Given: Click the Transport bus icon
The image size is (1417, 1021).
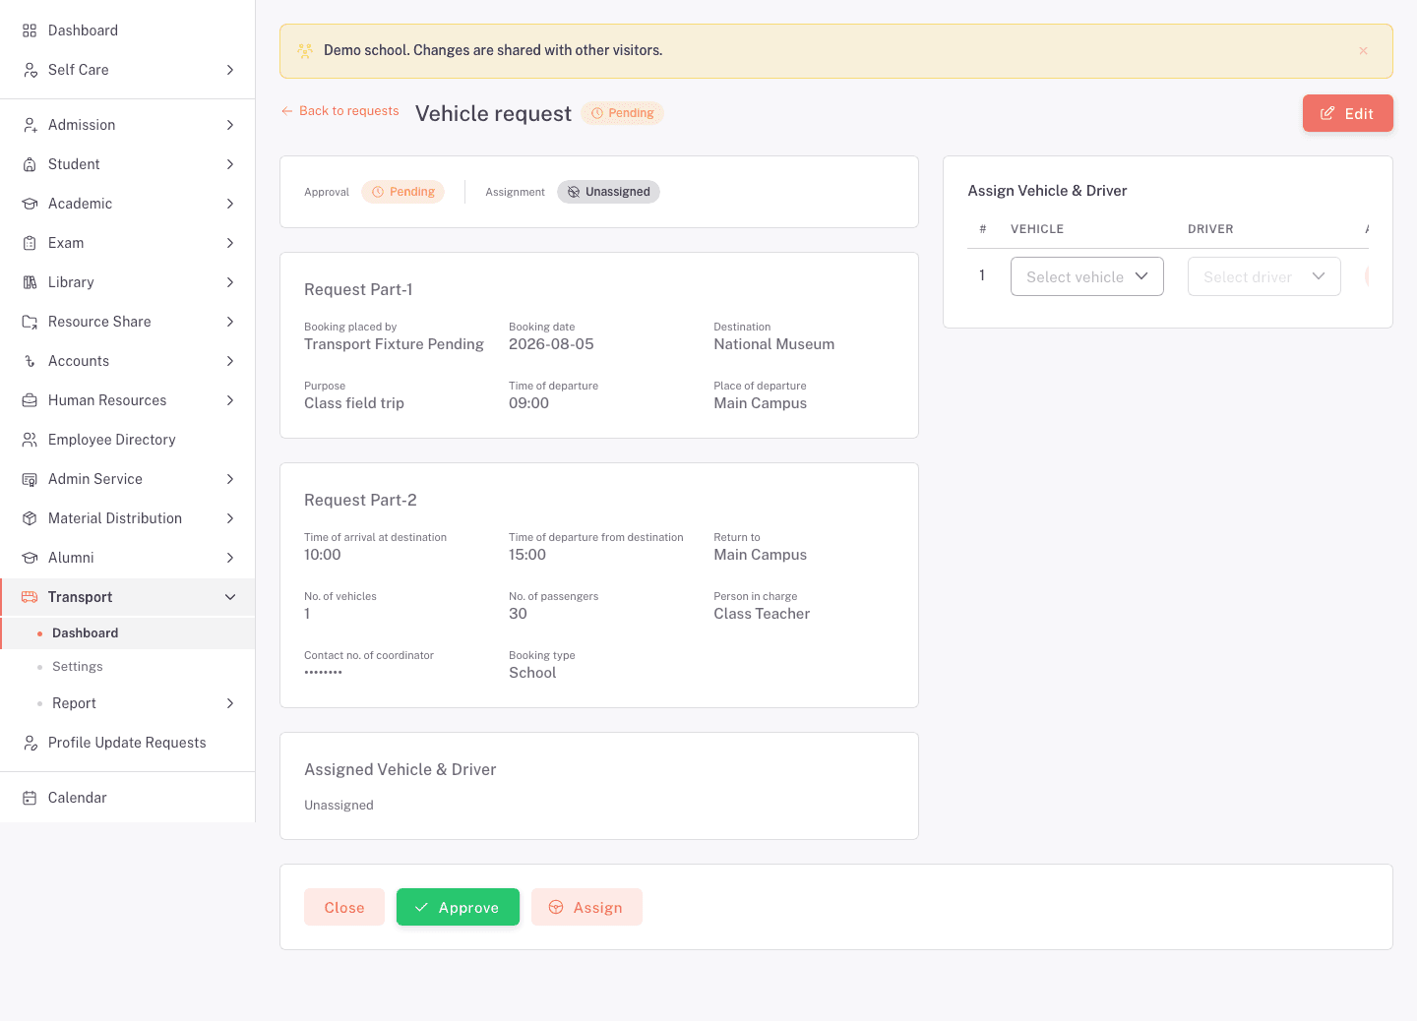Looking at the screenshot, I should tap(30, 597).
